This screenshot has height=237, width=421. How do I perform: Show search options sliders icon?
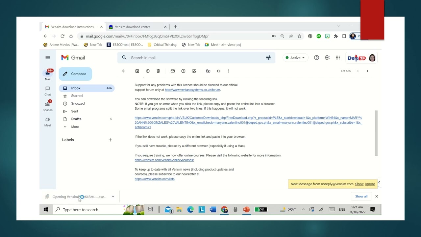click(268, 58)
